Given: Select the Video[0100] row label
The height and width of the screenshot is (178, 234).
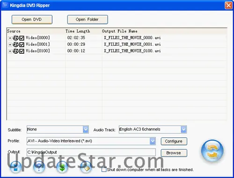Looking at the screenshot, I should point(38,51).
